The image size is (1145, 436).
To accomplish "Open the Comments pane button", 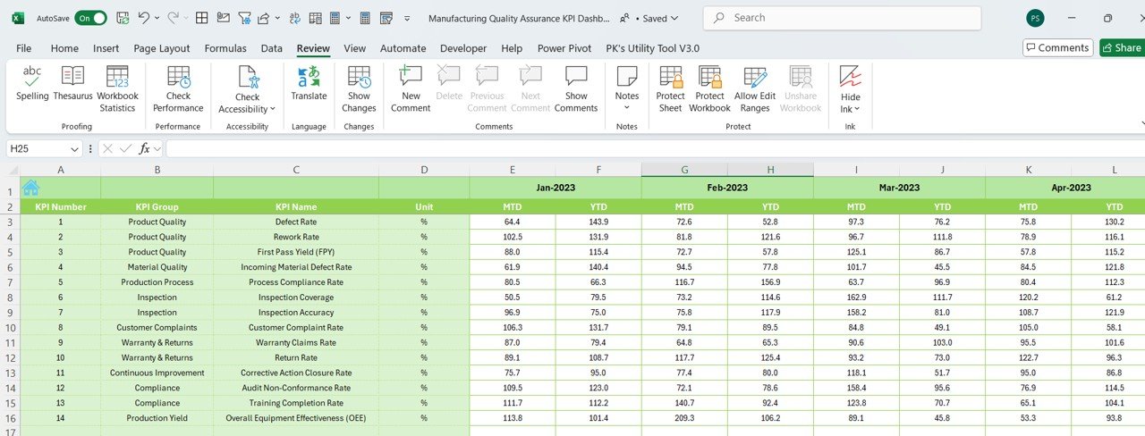I will (1058, 47).
